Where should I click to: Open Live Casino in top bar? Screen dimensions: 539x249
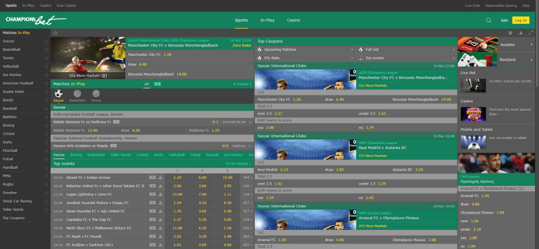66,6
